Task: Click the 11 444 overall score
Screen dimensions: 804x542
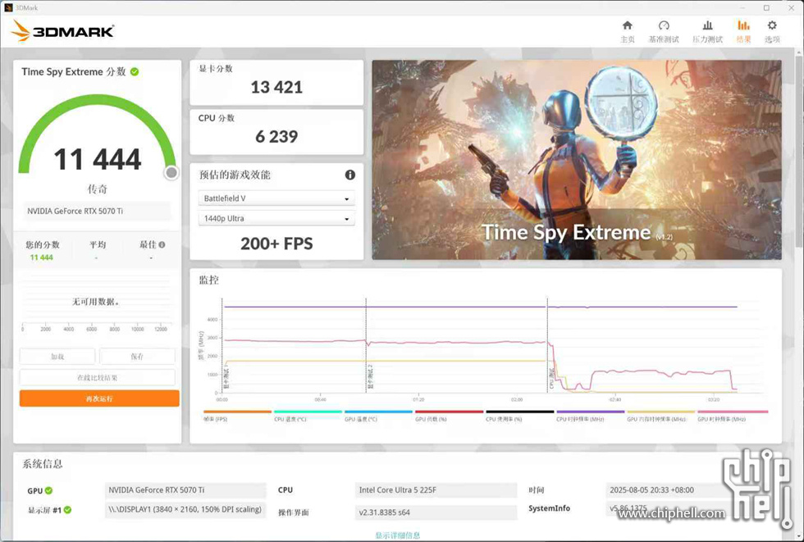Action: (98, 159)
